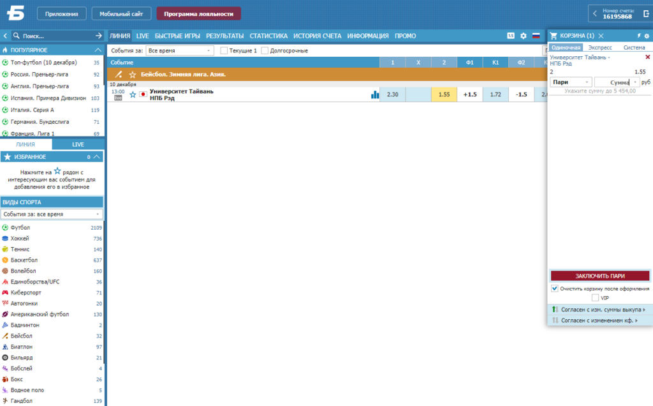Open the События за: Все время dropdown
The width and height of the screenshot is (653, 406).
coord(179,51)
